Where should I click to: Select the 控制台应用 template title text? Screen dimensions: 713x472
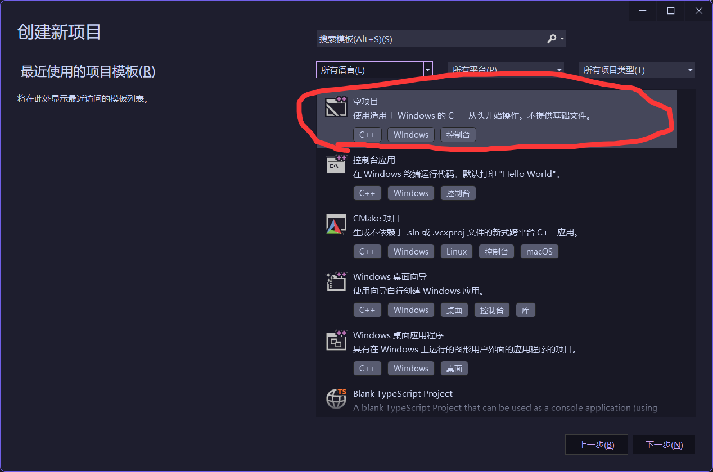(374, 160)
